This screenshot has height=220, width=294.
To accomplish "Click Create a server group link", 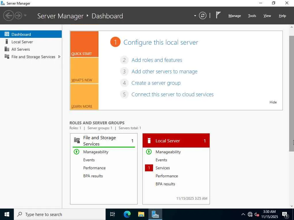I will pyautogui.click(x=156, y=83).
